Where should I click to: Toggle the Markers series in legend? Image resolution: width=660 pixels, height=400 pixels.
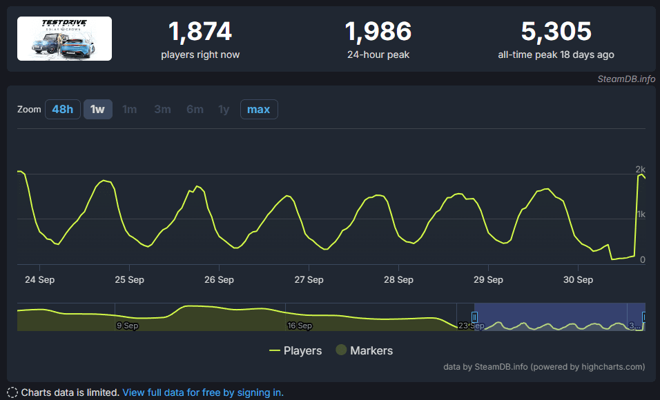coord(365,350)
